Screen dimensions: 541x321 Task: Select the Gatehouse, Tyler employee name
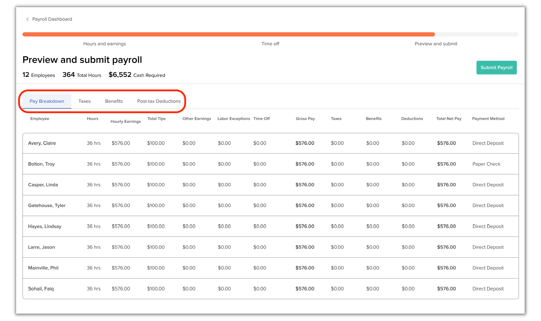(47, 205)
